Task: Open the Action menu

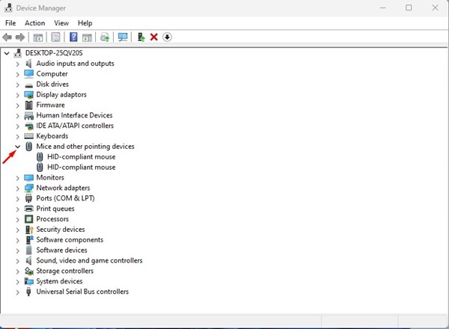Action: pos(35,23)
